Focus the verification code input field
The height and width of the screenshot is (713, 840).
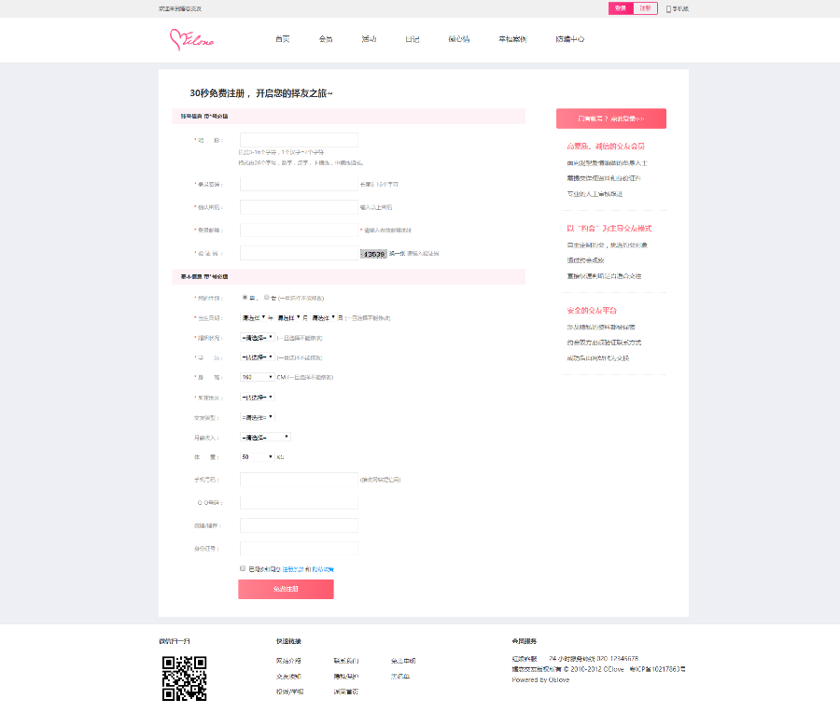point(299,254)
